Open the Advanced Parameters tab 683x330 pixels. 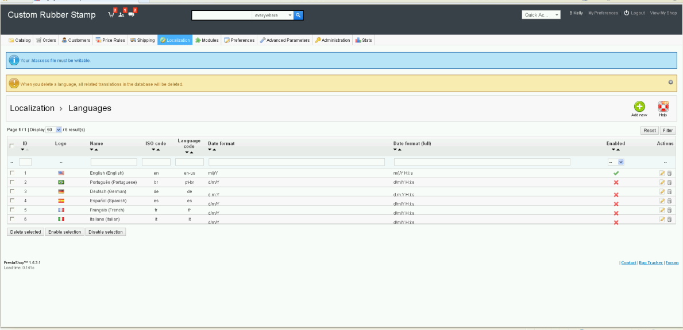point(285,40)
